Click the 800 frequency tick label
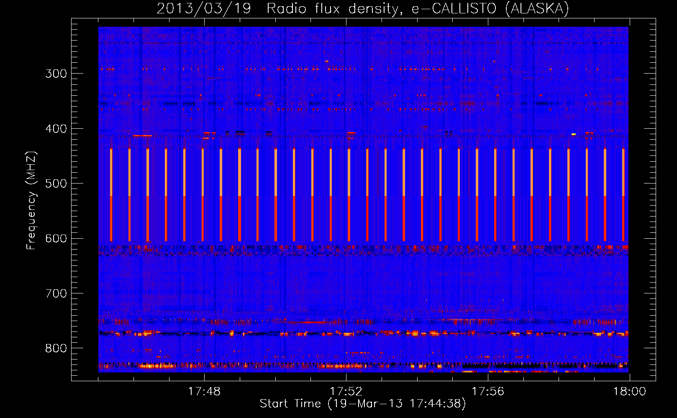Screen dimensions: 677x418 coord(56,349)
